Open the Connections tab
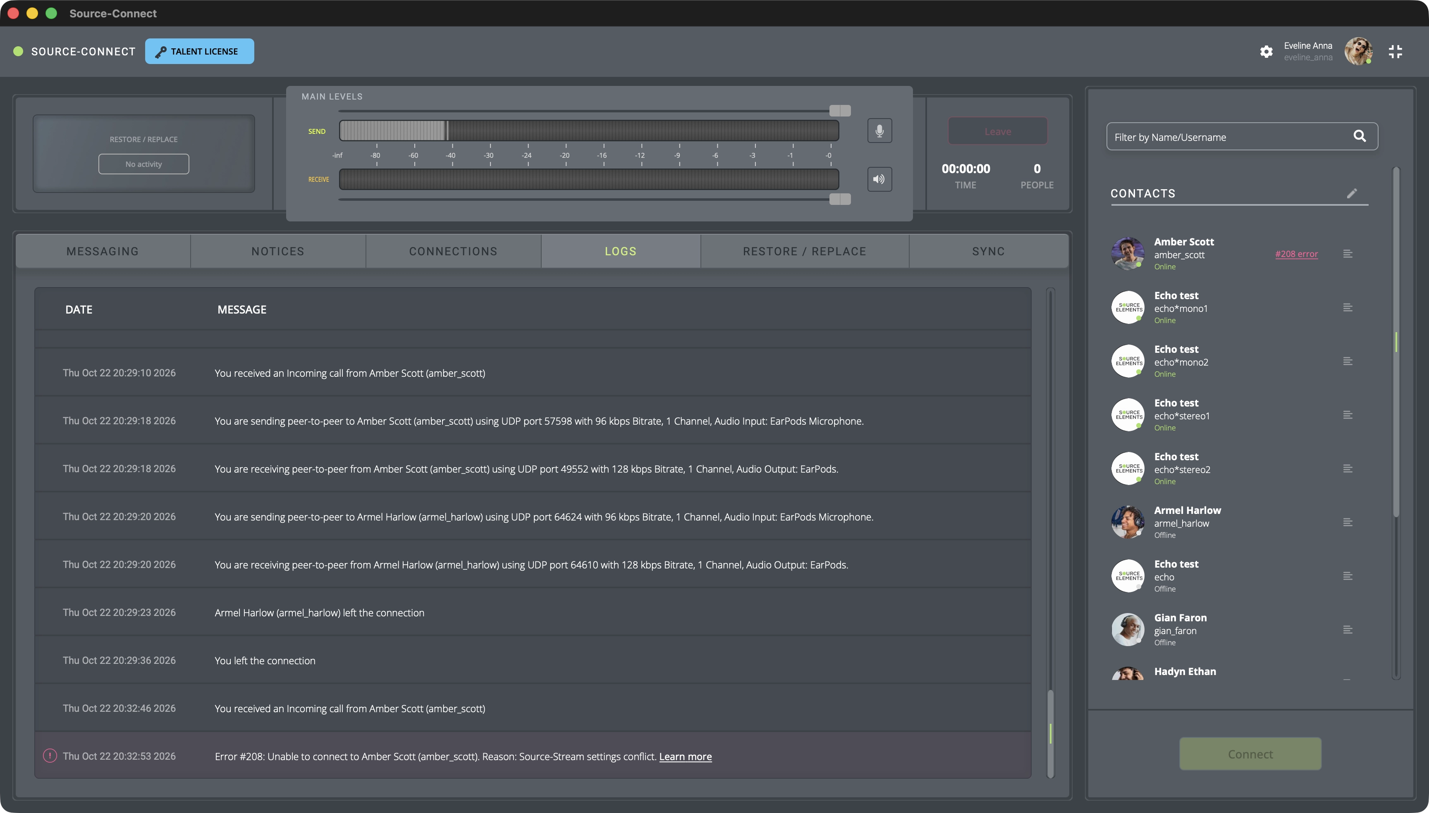Viewport: 1429px width, 813px height. (x=453, y=251)
